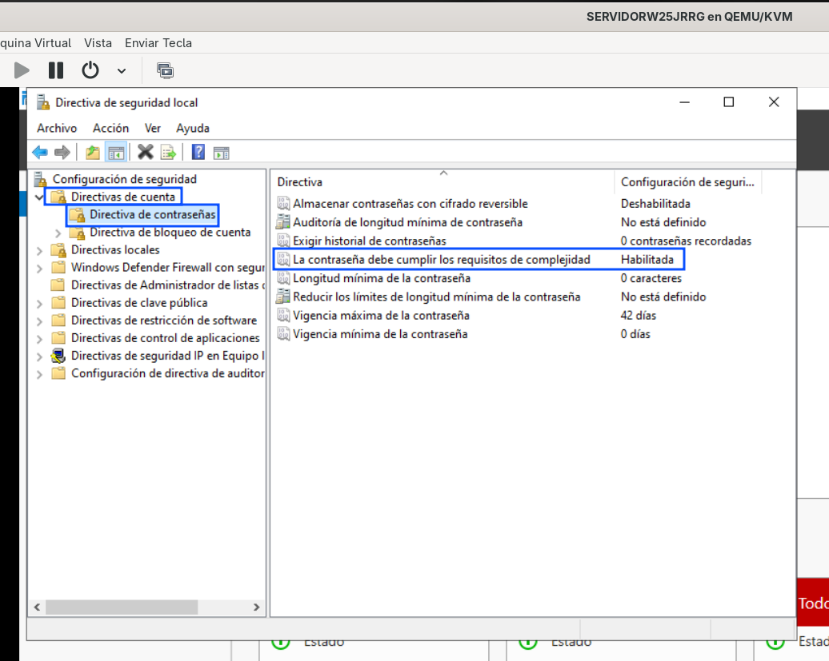This screenshot has width=829, height=661.
Task: Expand Directivas de clave pública node
Action: click(39, 304)
